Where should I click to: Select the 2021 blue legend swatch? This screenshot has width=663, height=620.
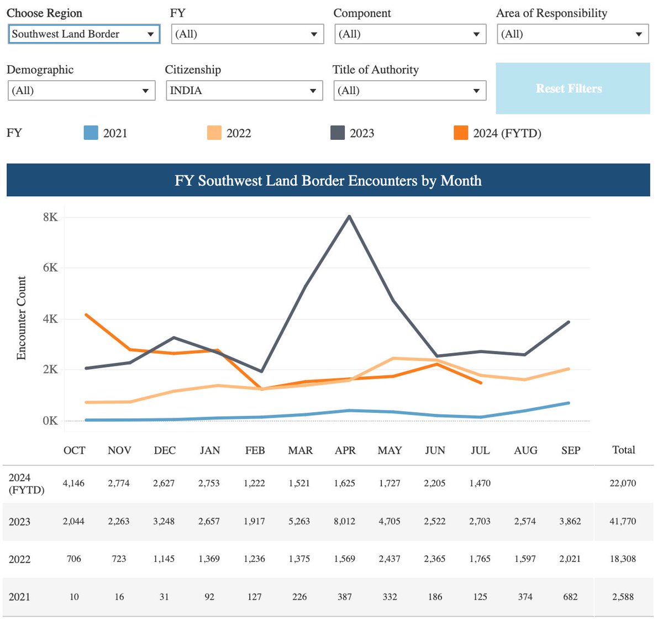click(91, 133)
